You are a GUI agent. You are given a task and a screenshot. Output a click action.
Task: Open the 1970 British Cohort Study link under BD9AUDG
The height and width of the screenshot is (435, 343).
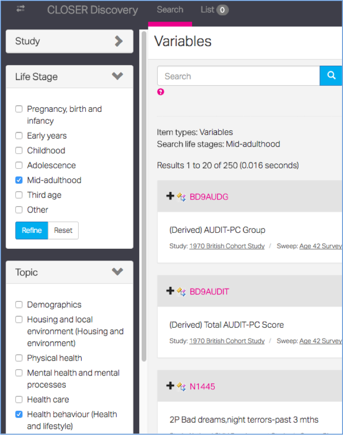coord(227,246)
